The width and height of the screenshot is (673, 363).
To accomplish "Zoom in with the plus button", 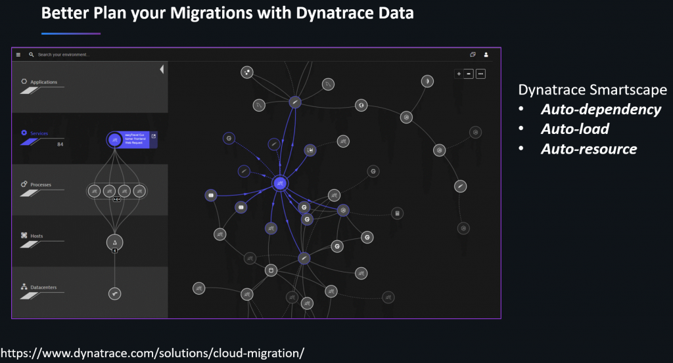I will coord(459,74).
